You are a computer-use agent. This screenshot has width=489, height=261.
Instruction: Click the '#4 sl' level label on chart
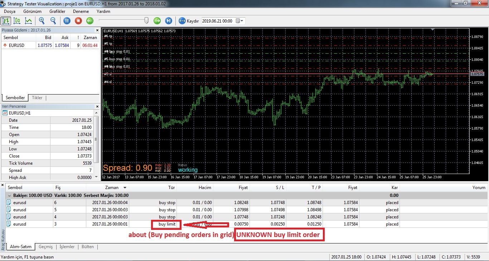pos(108,82)
